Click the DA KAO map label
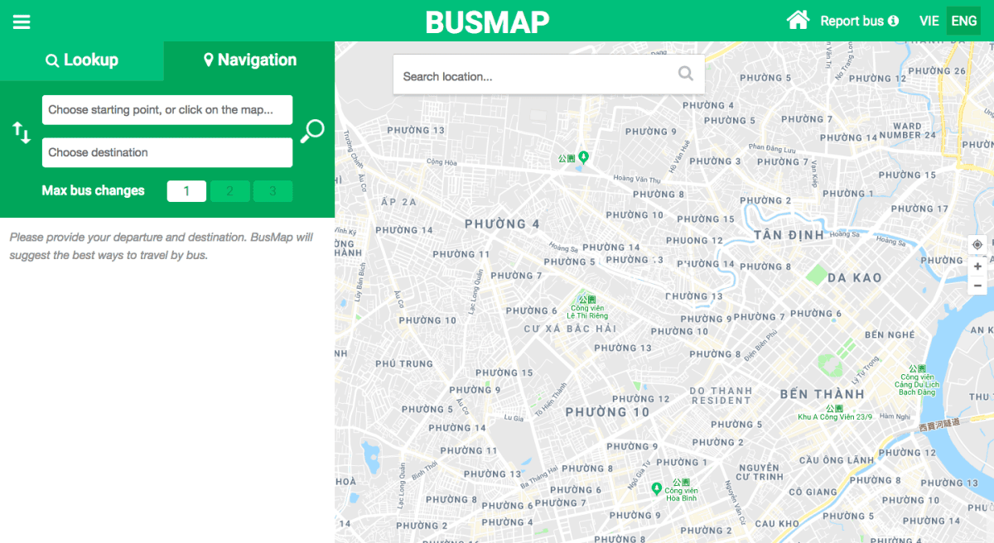Viewport: 994px width, 543px height. [x=855, y=277]
